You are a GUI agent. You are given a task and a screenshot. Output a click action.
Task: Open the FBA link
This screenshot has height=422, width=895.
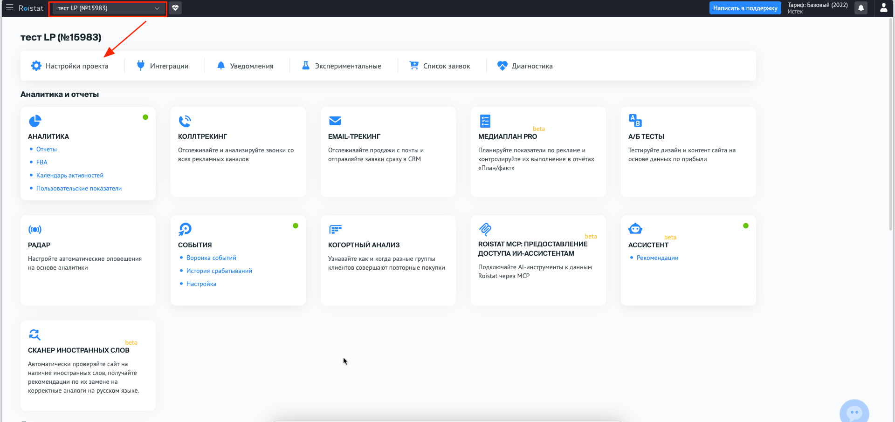(42, 163)
